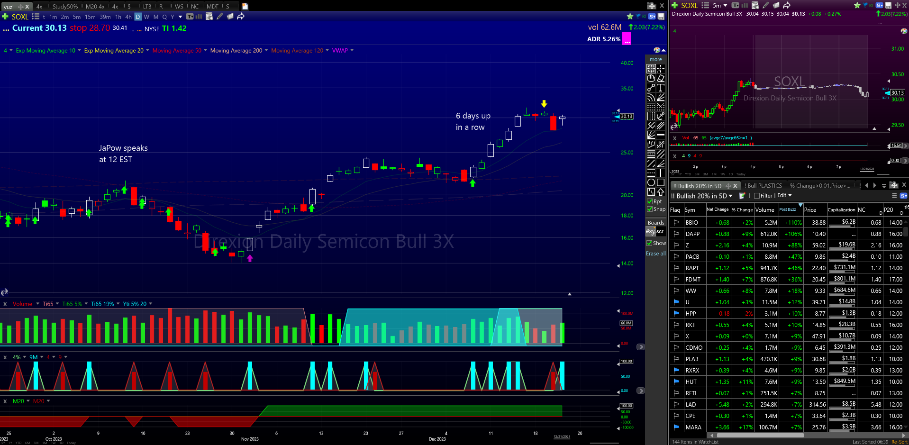Viewport: 909px width, 445px height.
Task: Open the main chart's list icon next to SOXL
Action: pos(36,17)
